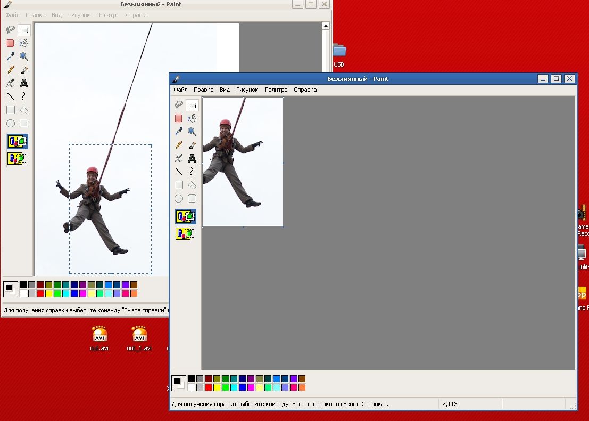This screenshot has width=589, height=421.
Task: Select the Free-form select tool in the active Paint window
Action: point(179,105)
